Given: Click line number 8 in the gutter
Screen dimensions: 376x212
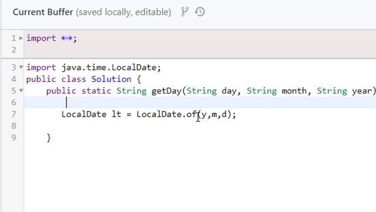Looking at the screenshot, I should pyautogui.click(x=14, y=125).
